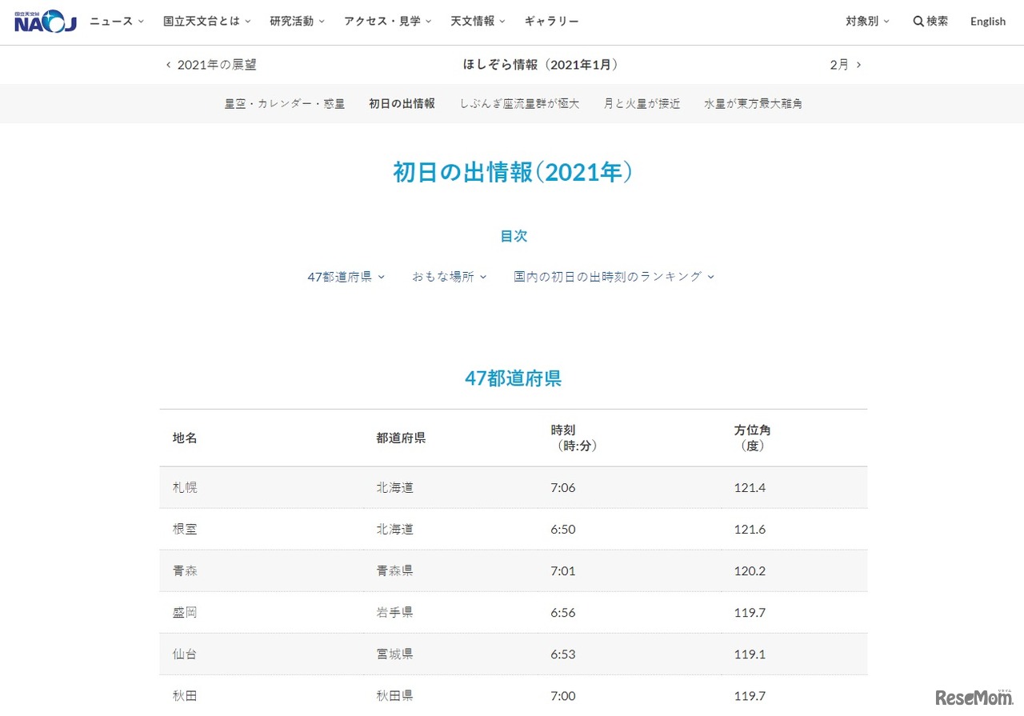This screenshot has height=716, width=1024.
Task: Click the 宮城県 prefecture cell
Action: click(395, 654)
